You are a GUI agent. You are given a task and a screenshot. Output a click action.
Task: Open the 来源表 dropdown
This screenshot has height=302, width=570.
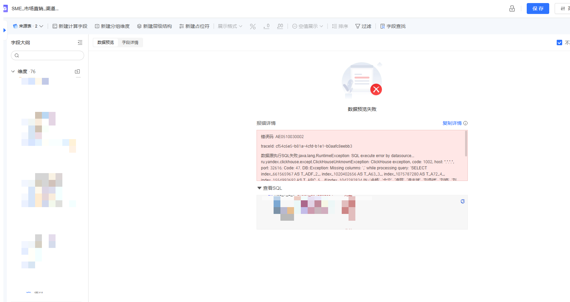(28, 26)
